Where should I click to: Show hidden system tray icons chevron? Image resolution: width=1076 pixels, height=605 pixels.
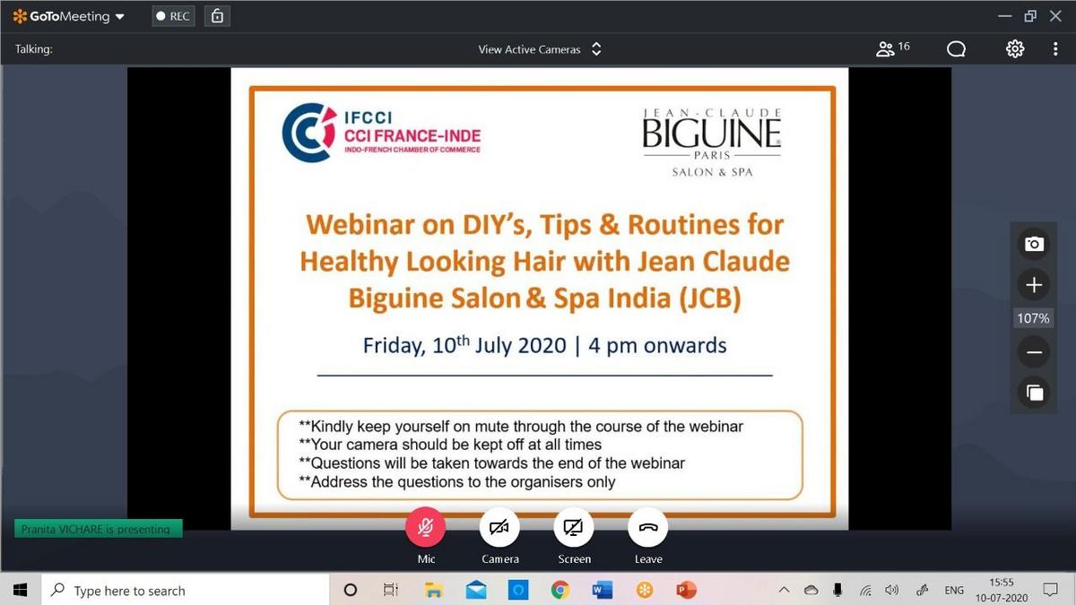click(x=785, y=591)
